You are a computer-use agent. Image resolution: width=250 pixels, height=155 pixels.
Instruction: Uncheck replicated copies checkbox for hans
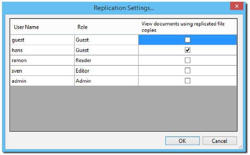pos(188,50)
